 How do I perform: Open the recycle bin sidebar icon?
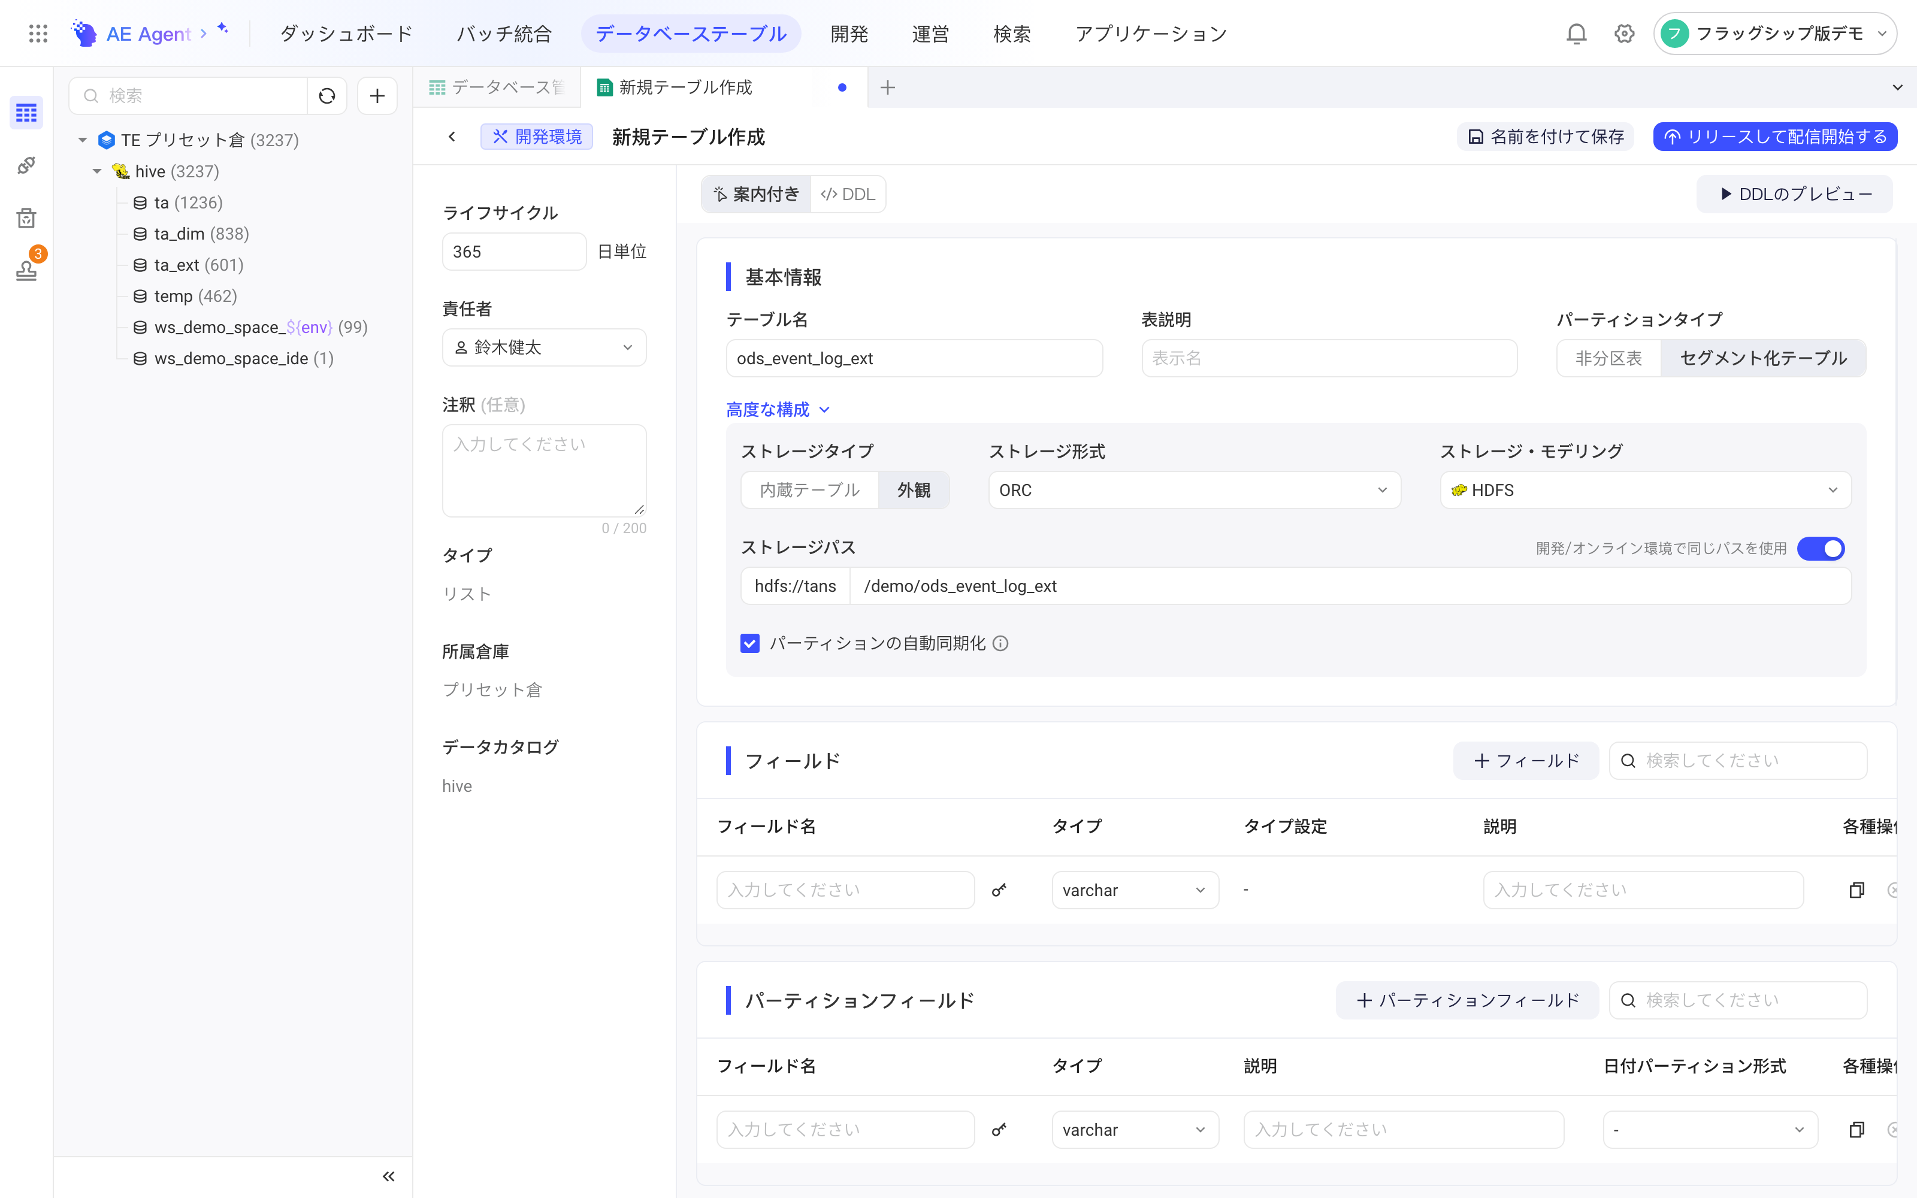(x=26, y=218)
